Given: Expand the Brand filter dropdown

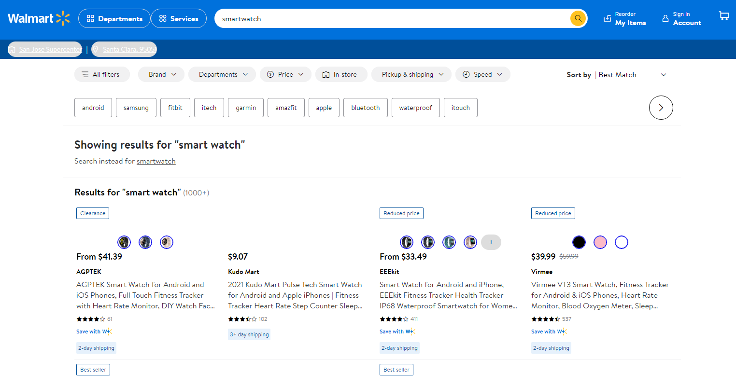Looking at the screenshot, I should [161, 74].
